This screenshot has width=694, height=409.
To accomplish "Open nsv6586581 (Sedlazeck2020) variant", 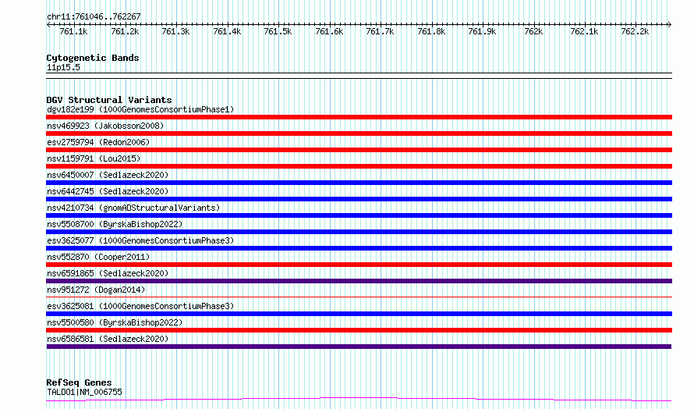I will point(108,339).
